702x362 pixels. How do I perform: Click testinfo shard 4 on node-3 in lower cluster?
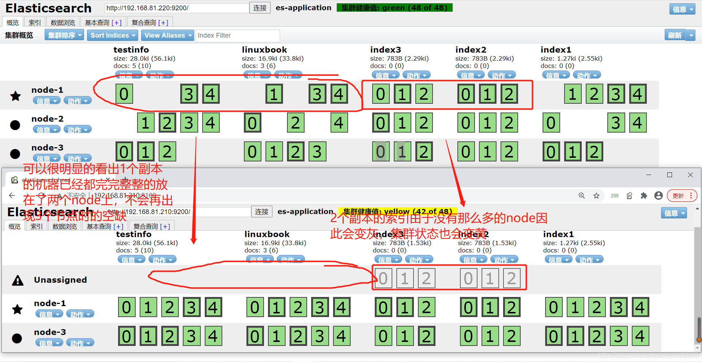(213, 336)
